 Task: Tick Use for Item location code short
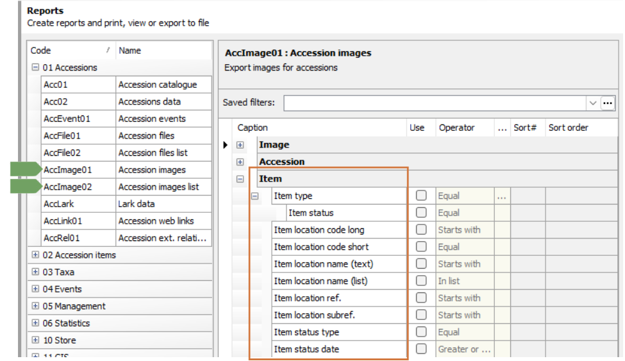tap(421, 246)
